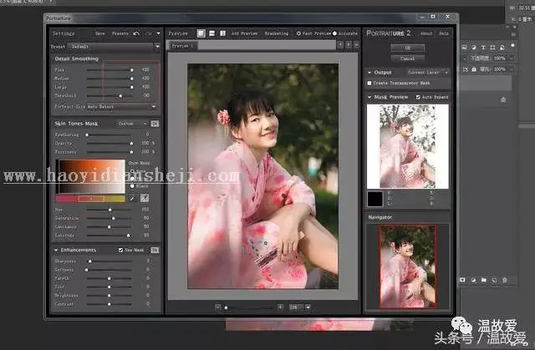Click the redo arrow in Settings header
The height and width of the screenshot is (350, 535).
pos(149,33)
